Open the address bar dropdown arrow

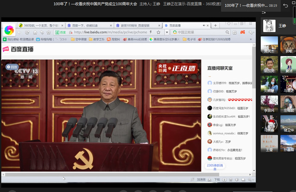[x=167, y=32]
